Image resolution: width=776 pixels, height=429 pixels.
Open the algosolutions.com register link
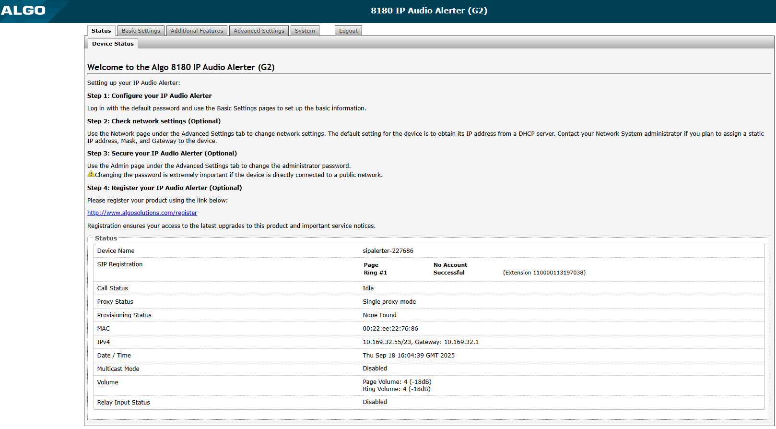coord(142,213)
